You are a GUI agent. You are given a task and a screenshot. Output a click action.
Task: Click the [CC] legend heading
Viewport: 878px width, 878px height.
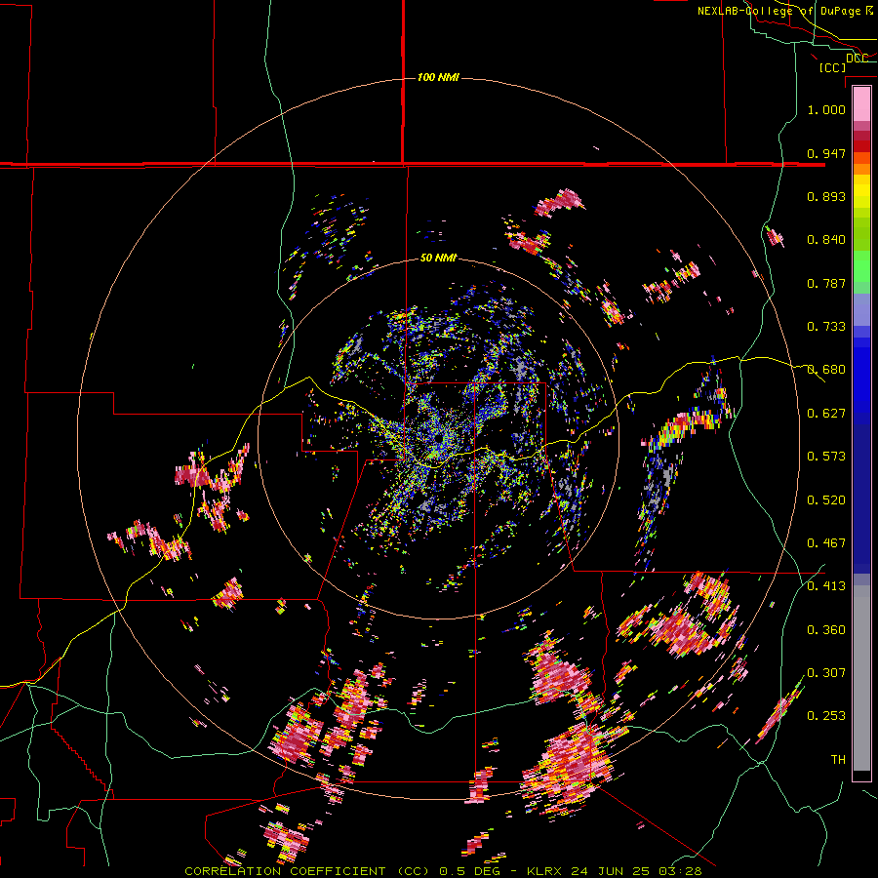(x=832, y=67)
